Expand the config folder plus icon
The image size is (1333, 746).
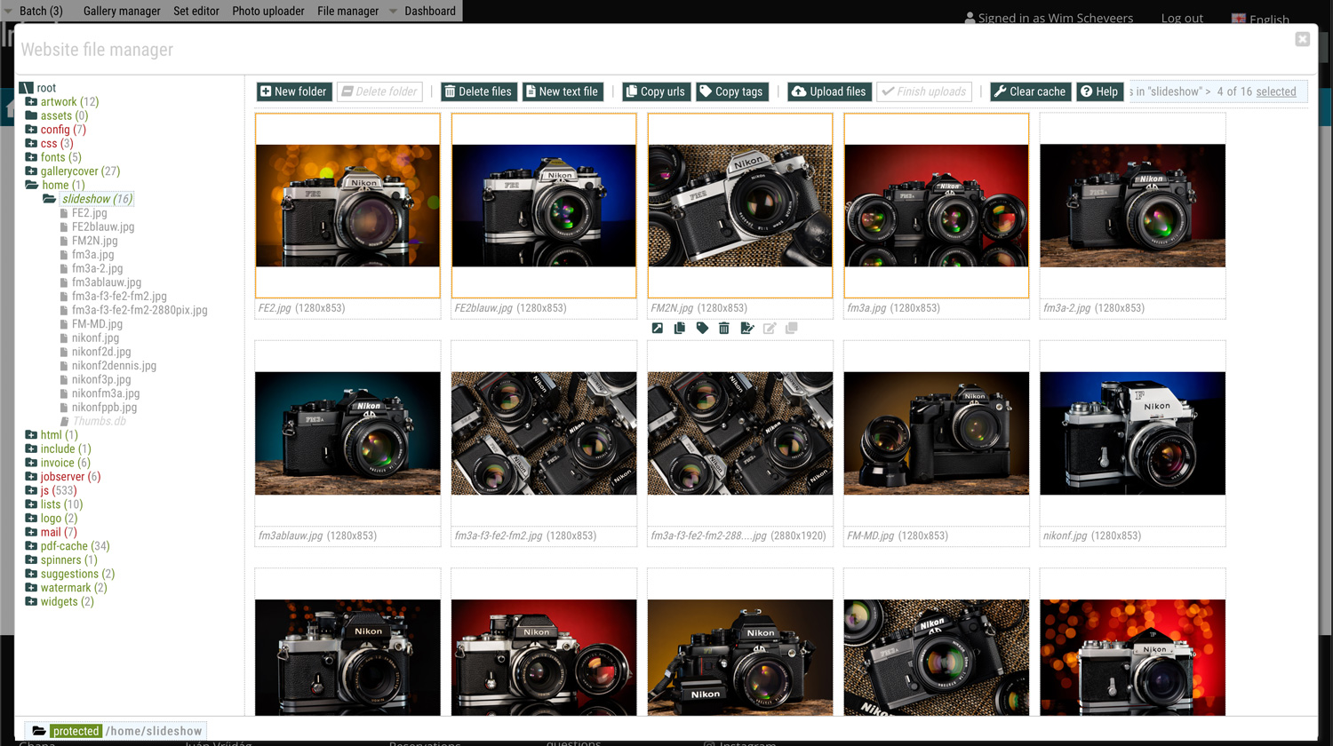click(31, 130)
